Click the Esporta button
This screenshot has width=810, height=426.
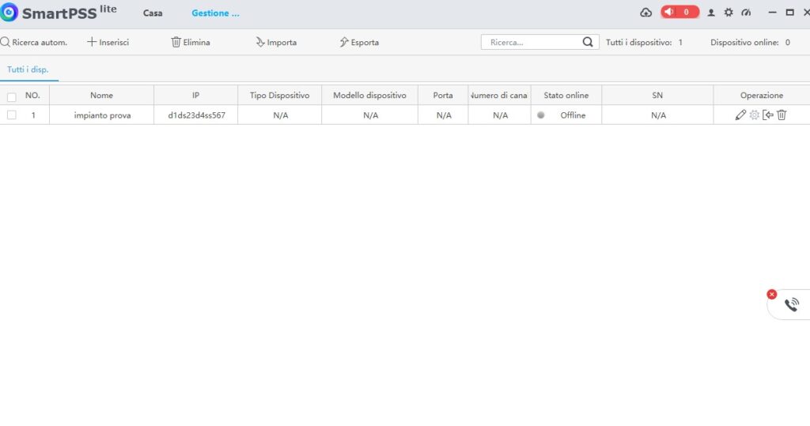pyautogui.click(x=358, y=43)
